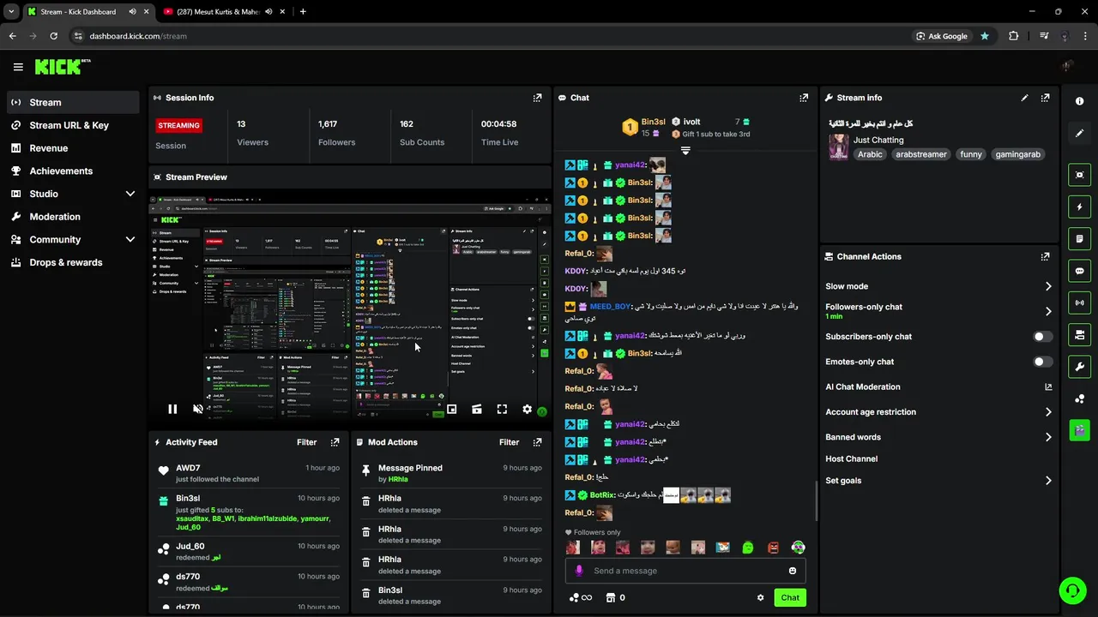This screenshot has height=617, width=1098.
Task: Toggle the document widget in sidebar
Action: click(1079, 238)
